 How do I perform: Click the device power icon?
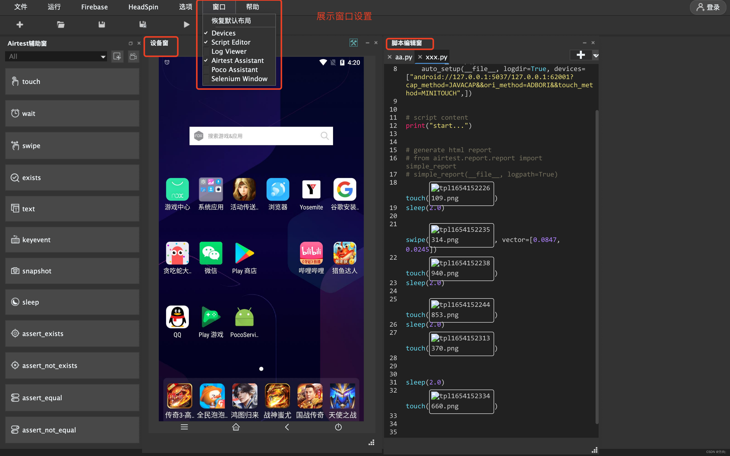(338, 427)
